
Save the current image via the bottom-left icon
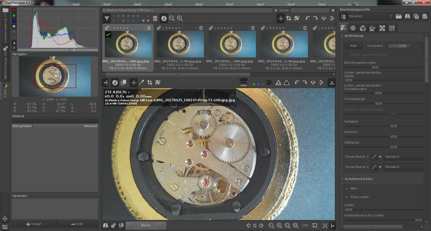pos(106,225)
